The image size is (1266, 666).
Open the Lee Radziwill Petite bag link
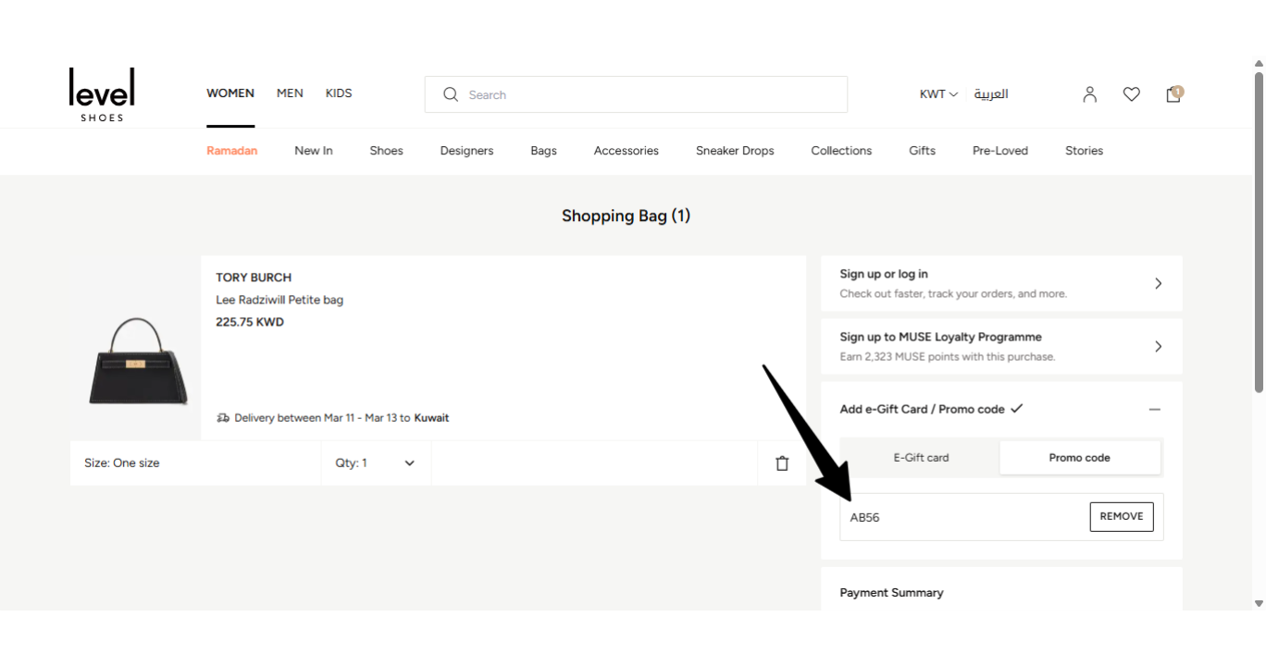coord(279,300)
